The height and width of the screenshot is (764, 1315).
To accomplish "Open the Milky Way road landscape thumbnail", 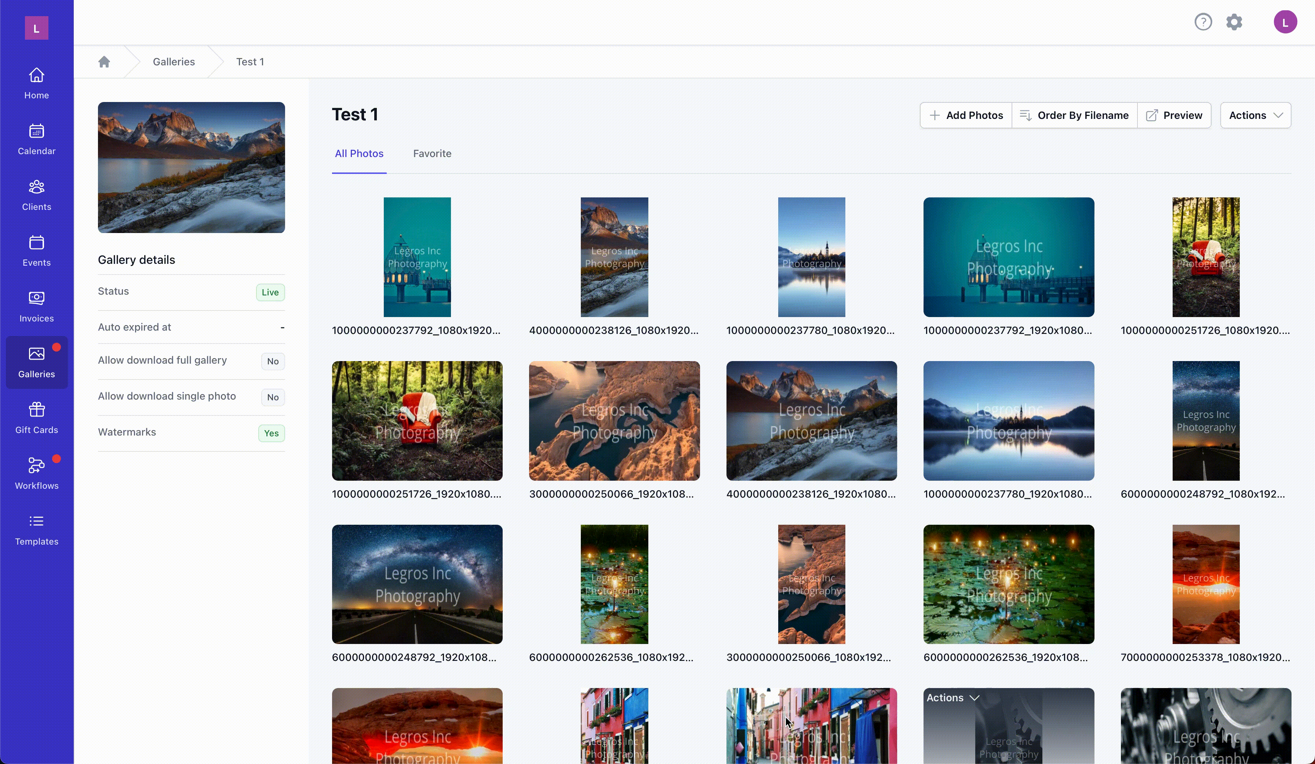I will click(417, 584).
